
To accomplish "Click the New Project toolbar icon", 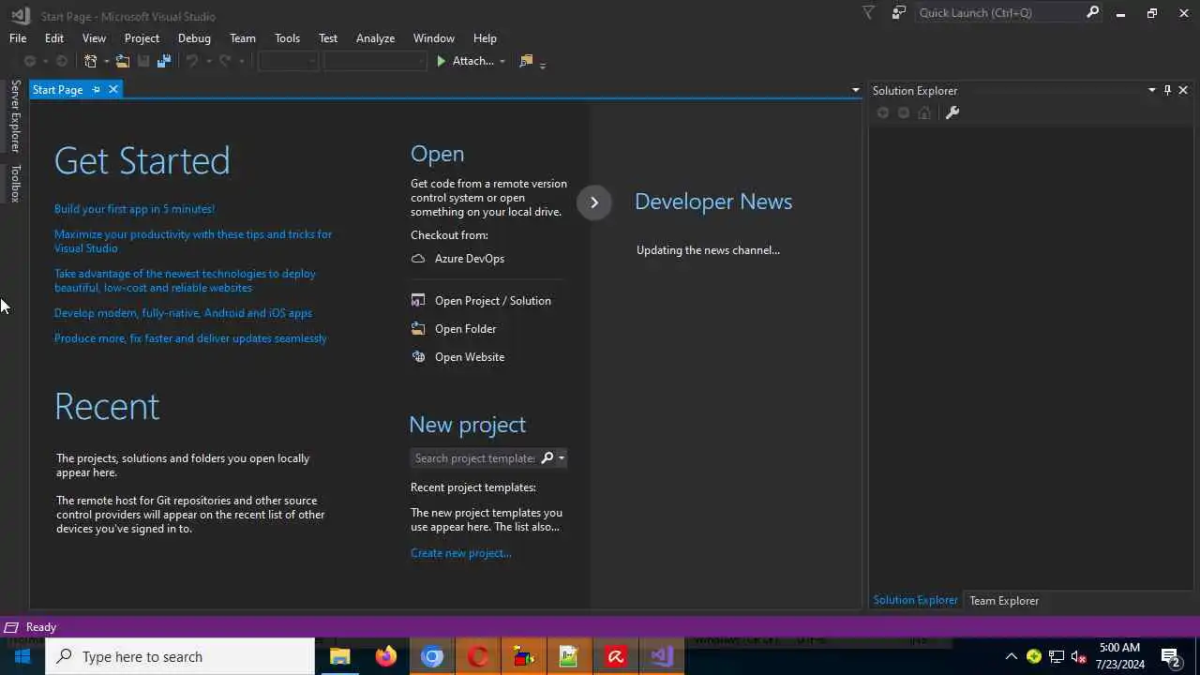I will click(91, 61).
